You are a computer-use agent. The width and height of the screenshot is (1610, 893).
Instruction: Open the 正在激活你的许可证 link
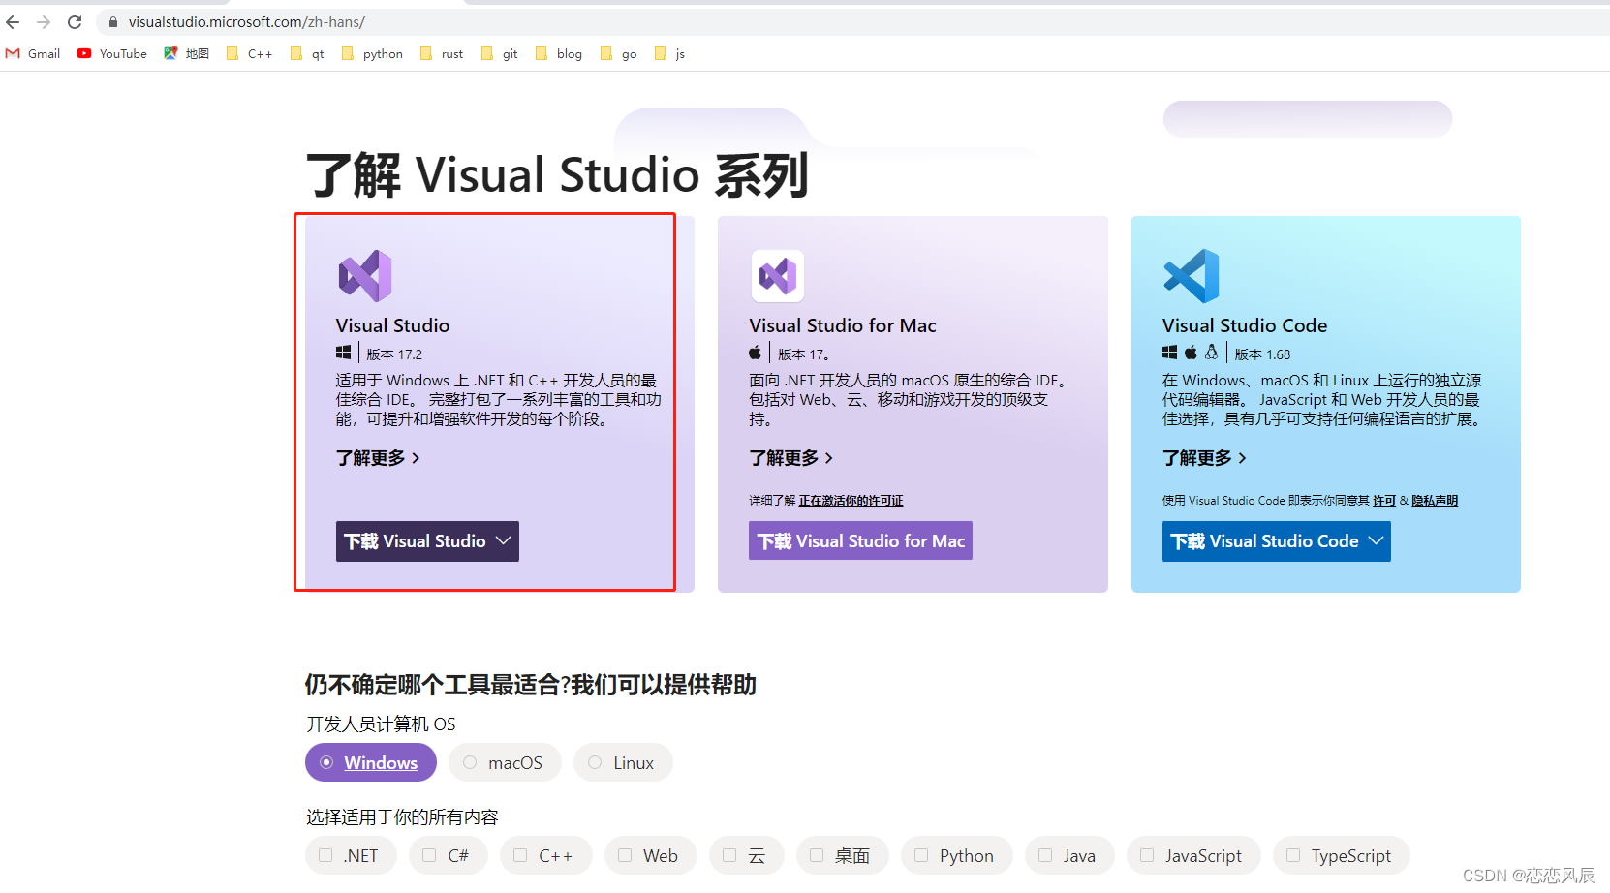tap(851, 501)
